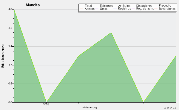The height and width of the screenshot is (110, 179).
Task: Click the Otros legend label
Action: (104, 9)
